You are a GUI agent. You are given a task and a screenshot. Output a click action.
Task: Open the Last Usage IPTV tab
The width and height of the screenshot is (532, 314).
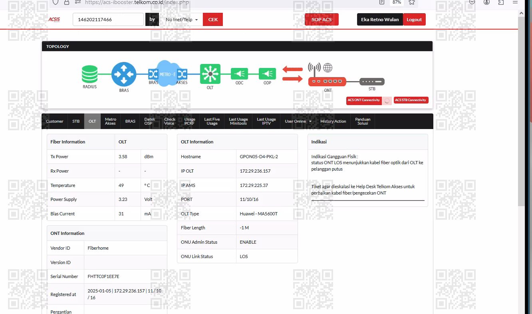click(x=266, y=121)
